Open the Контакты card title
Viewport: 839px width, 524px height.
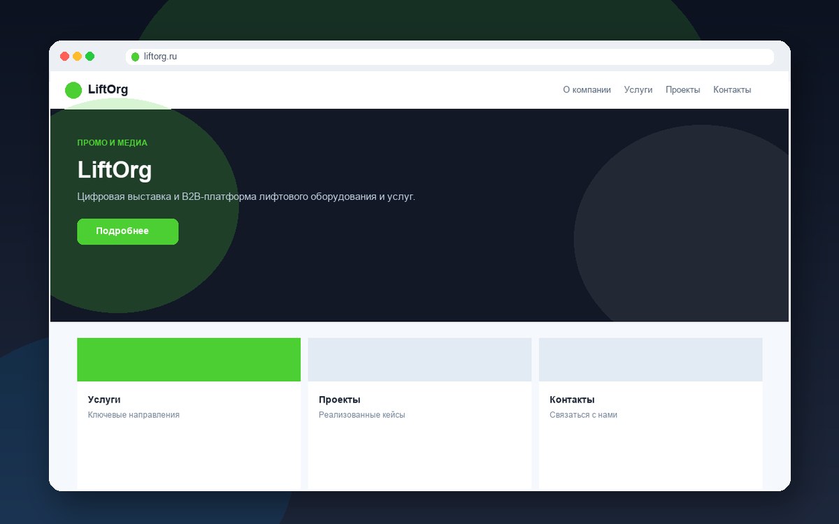pos(572,400)
